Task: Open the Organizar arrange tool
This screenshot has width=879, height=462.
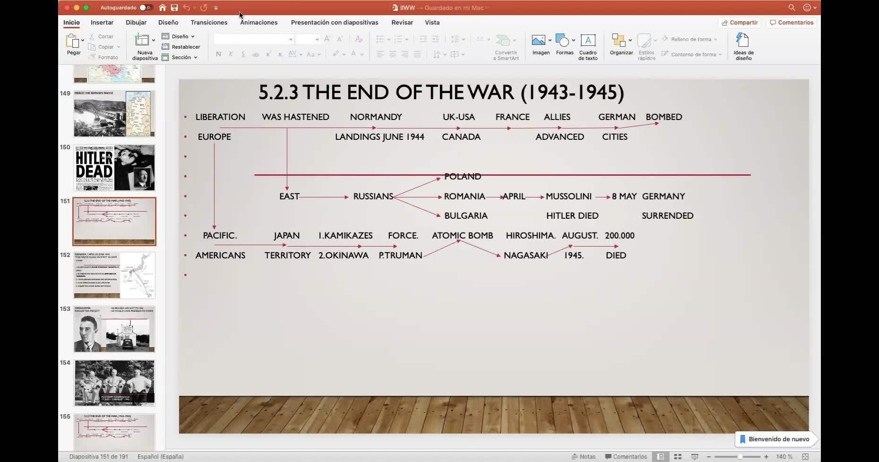Action: coord(619,40)
